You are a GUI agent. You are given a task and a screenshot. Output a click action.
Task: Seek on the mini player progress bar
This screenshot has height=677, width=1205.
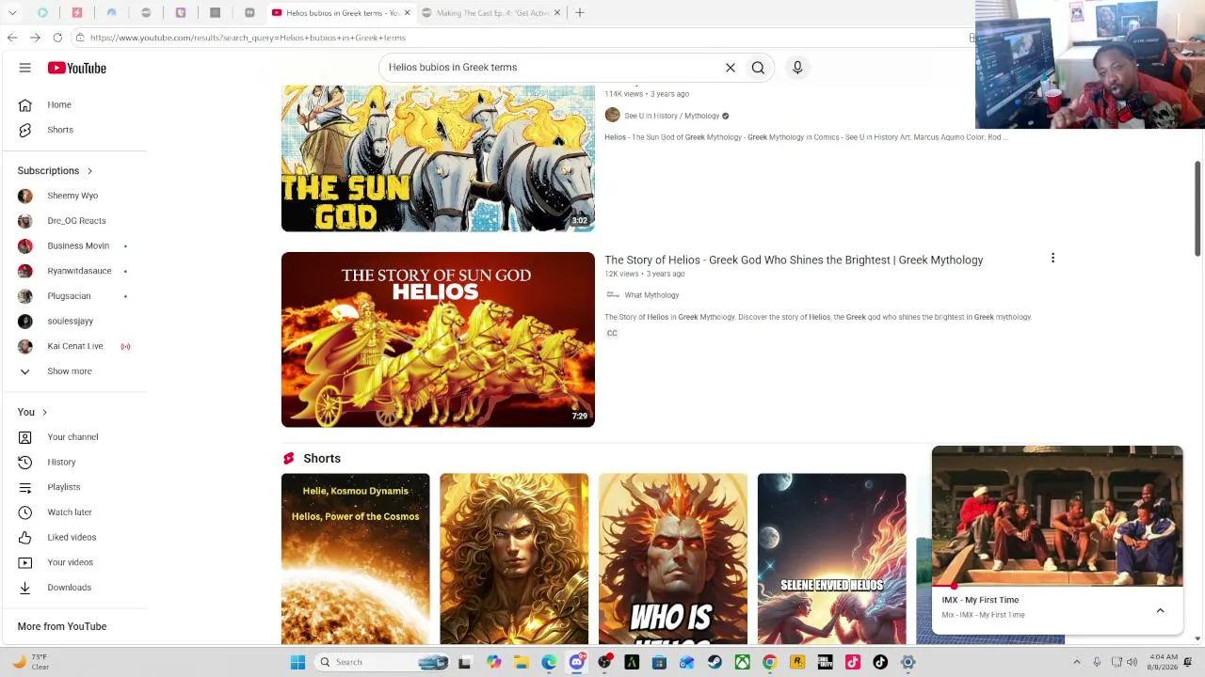(x=1057, y=586)
